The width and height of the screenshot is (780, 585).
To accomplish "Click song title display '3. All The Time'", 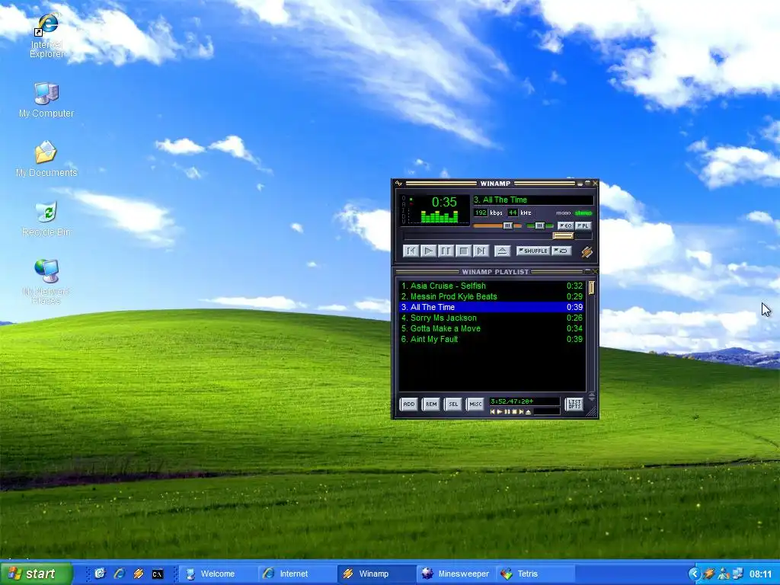I will 533,200.
